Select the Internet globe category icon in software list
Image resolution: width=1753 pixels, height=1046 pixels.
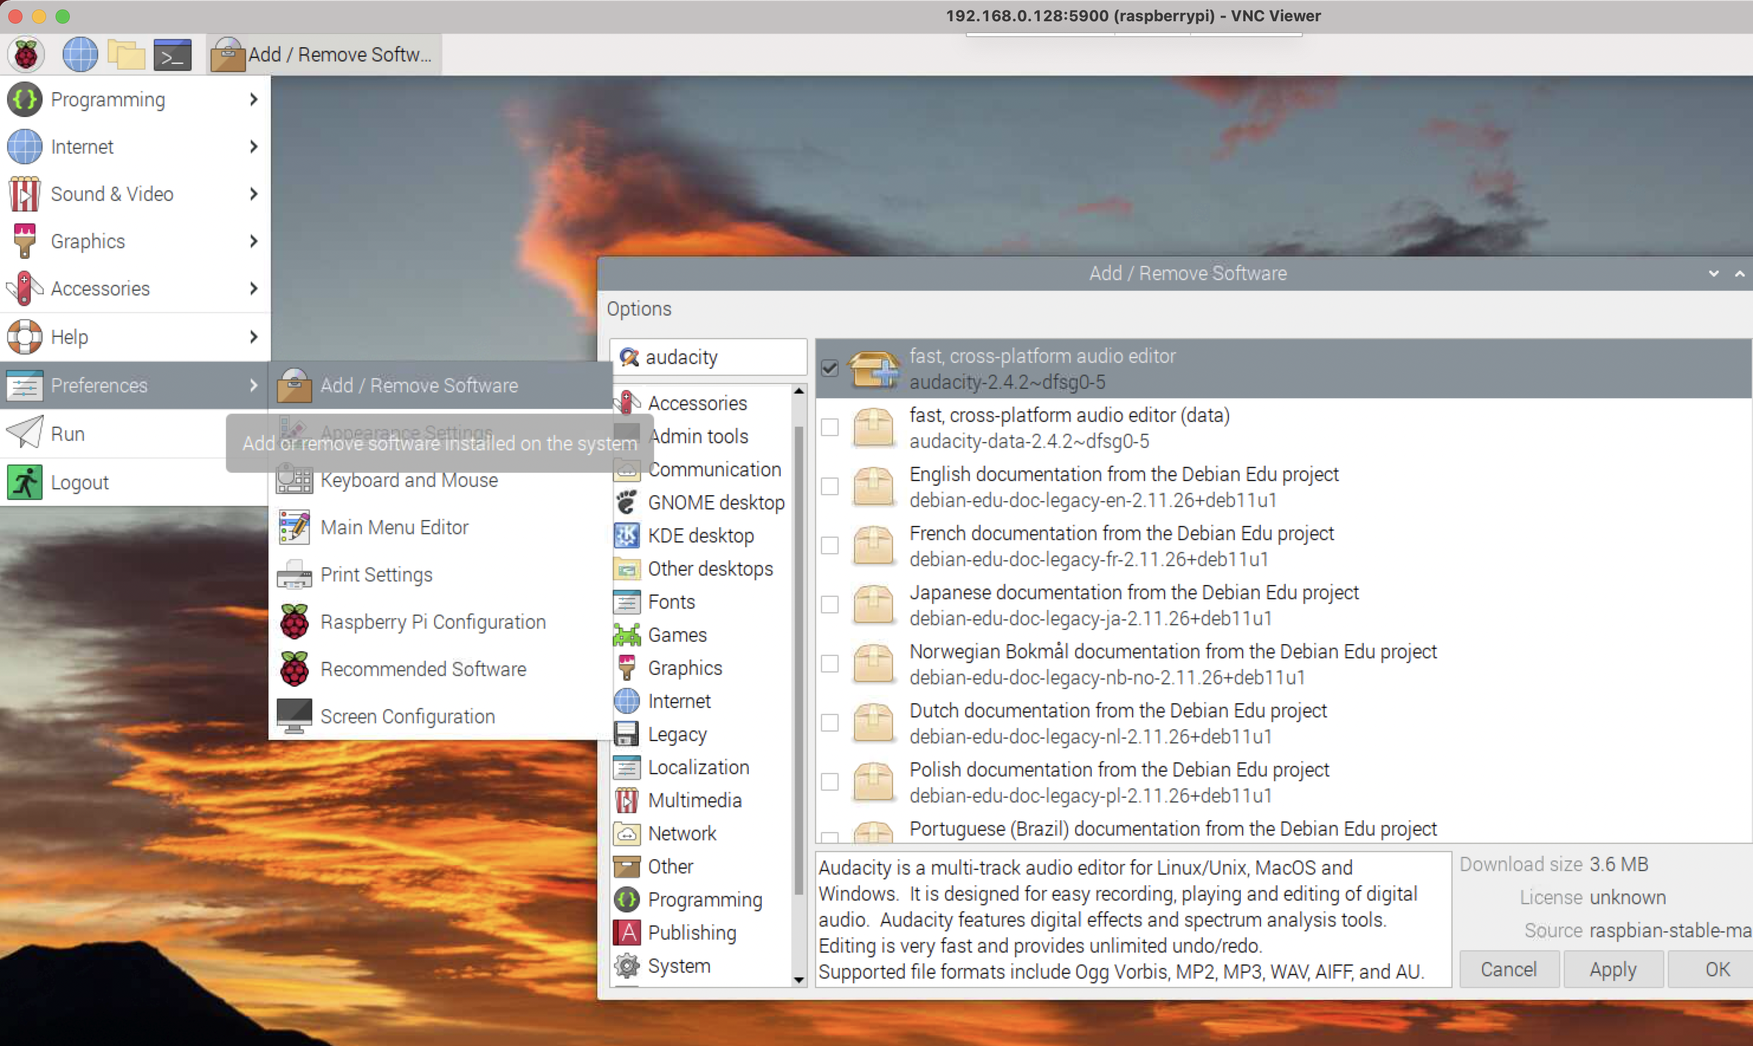626,701
